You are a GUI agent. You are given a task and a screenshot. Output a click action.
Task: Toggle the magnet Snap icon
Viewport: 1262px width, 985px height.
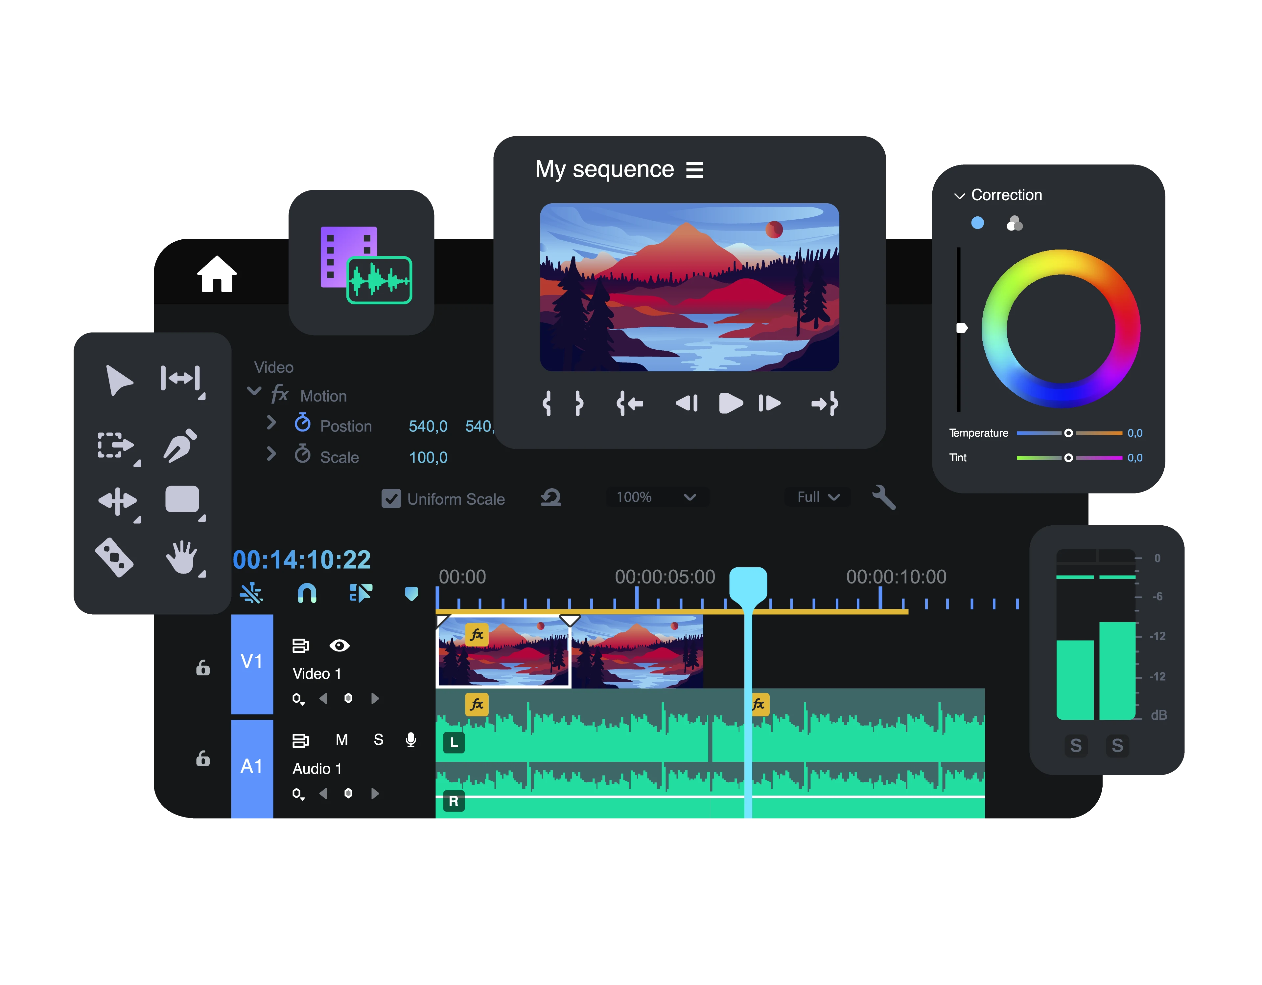tap(307, 593)
